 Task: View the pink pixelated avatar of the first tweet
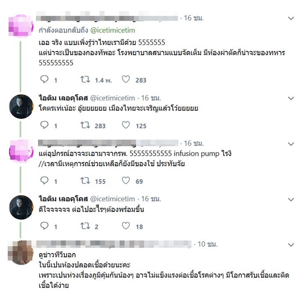21,25
